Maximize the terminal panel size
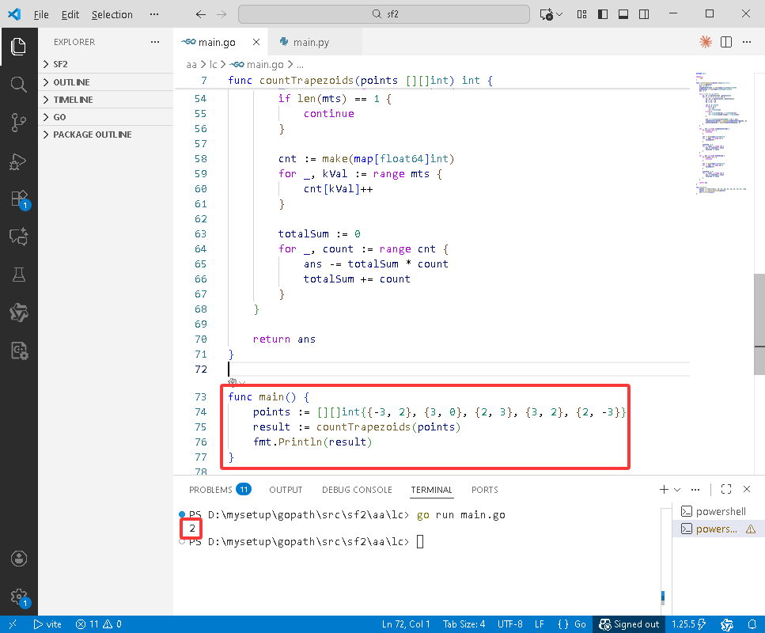 (x=726, y=489)
